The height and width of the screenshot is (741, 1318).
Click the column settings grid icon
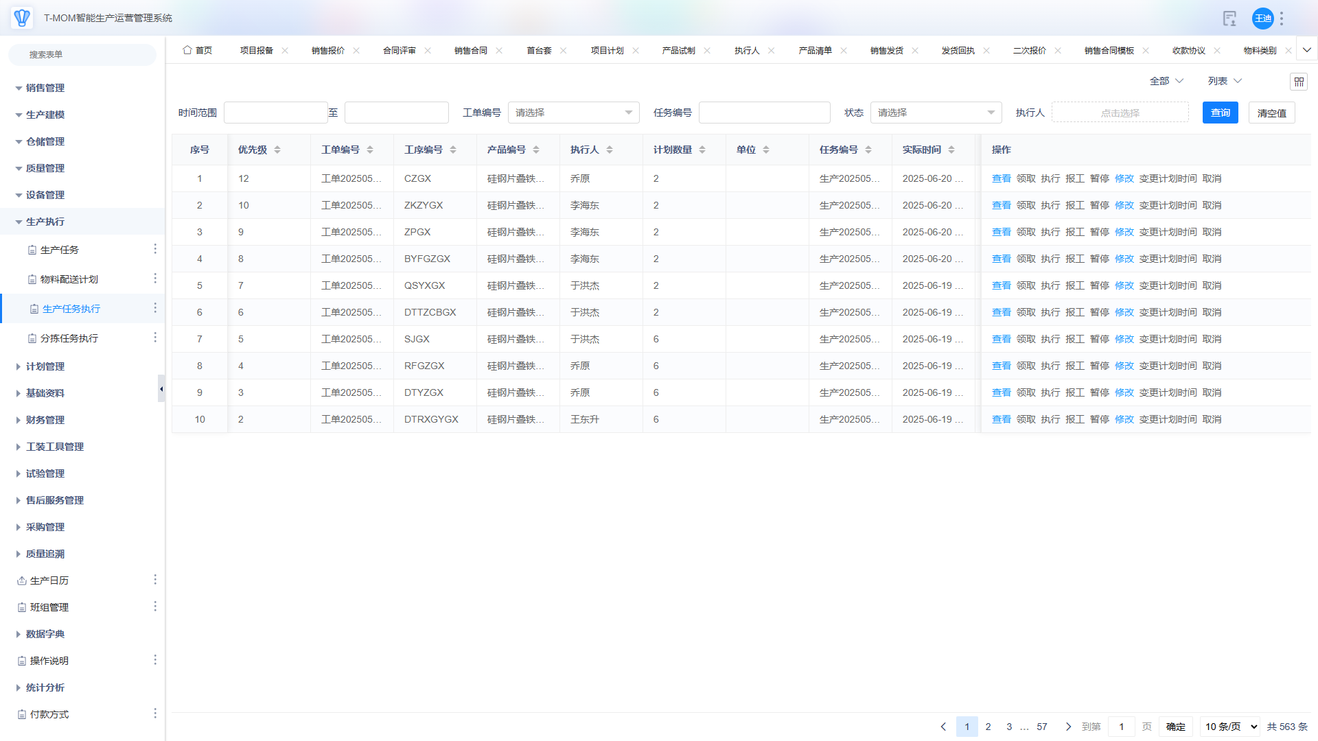pos(1299,82)
